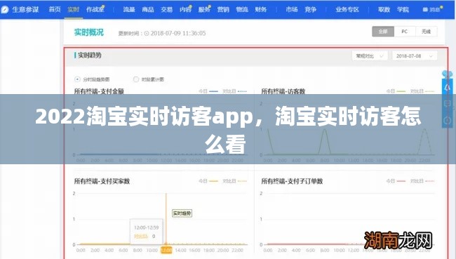Click the blue mascot icon at right edge
The width and height of the screenshot is (456, 259).
[x=448, y=74]
